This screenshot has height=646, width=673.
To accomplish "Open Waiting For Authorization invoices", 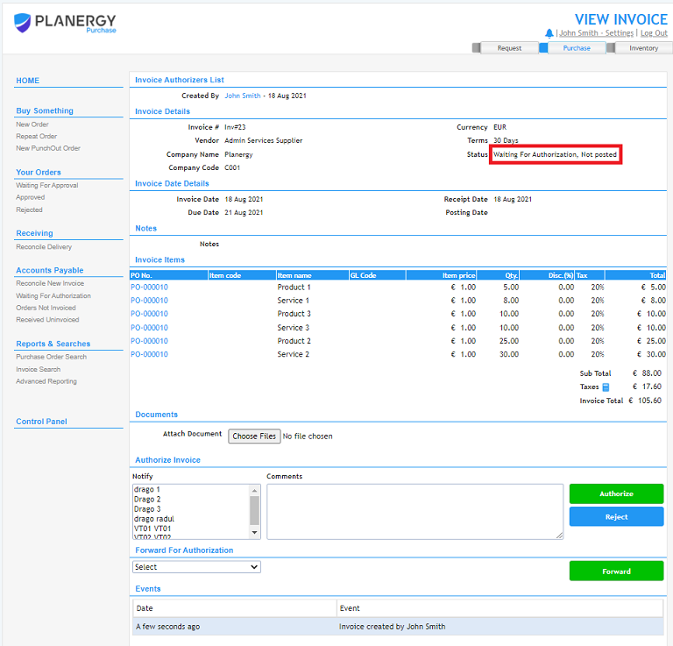I will (x=53, y=296).
